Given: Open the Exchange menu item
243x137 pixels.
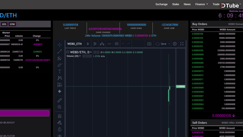Looking at the screenshot, I should 161,4.
